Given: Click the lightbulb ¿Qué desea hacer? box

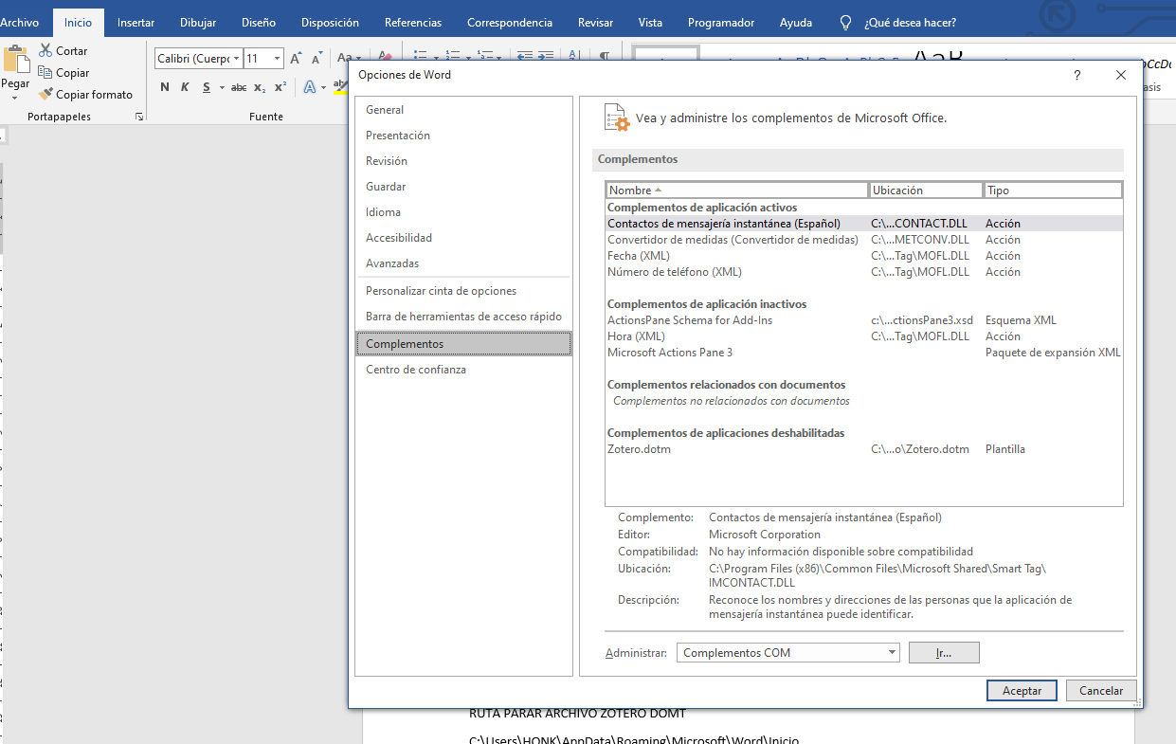Looking at the screenshot, I should [897, 22].
